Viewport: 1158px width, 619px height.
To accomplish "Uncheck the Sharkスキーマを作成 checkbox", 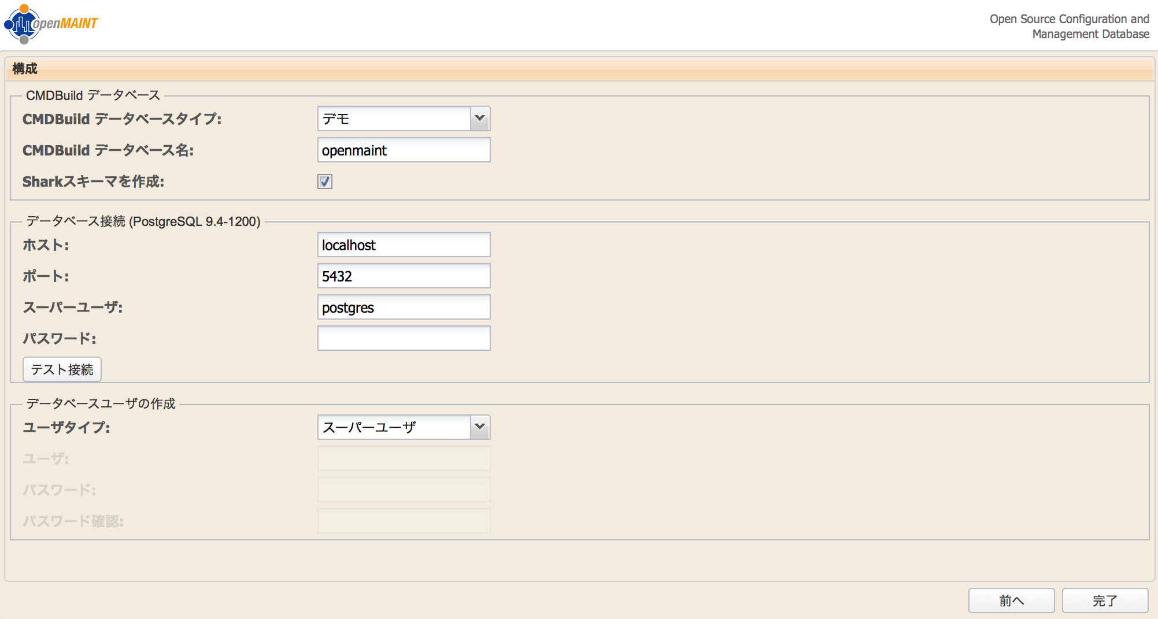I will [x=324, y=181].
